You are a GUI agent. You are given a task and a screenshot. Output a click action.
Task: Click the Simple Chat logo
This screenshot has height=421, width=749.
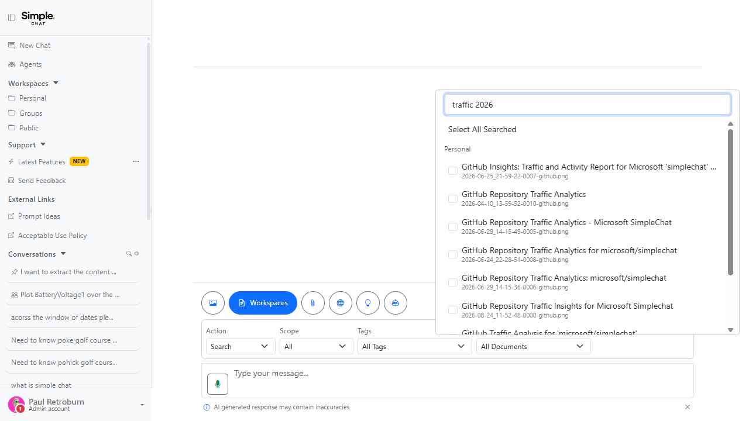pos(38,18)
